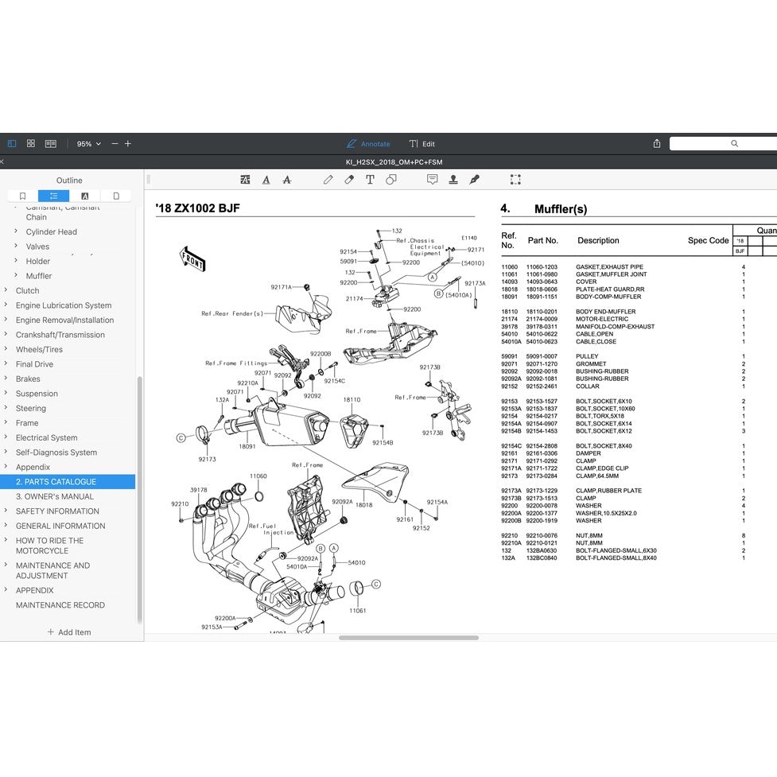777x777 pixels.
Task: Select the text box tool
Action: coord(370,180)
